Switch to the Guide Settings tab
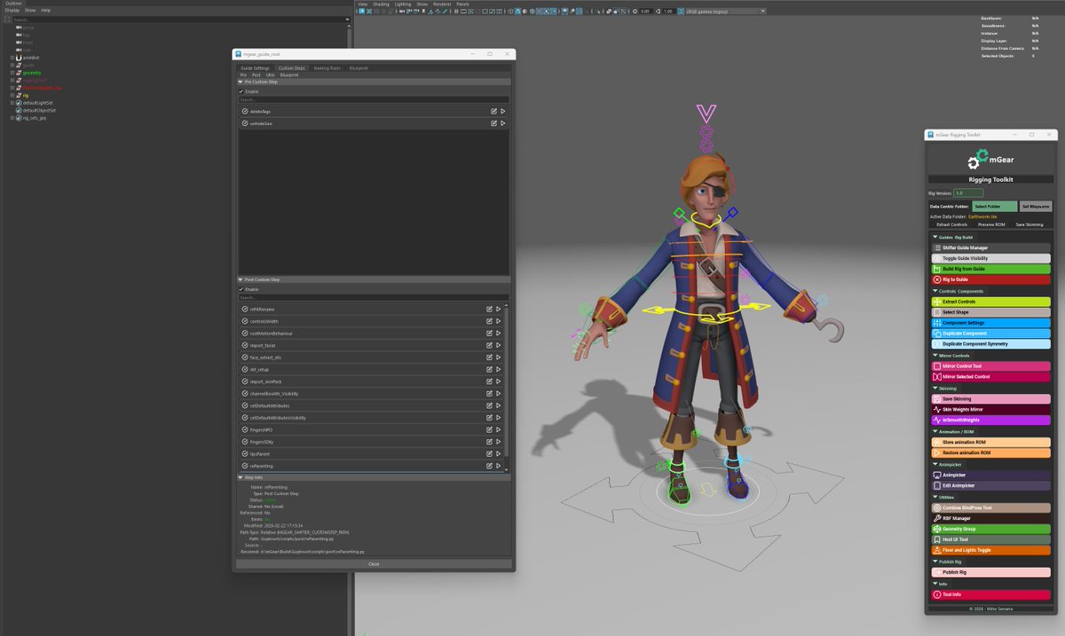This screenshot has height=636, width=1065. (256, 67)
